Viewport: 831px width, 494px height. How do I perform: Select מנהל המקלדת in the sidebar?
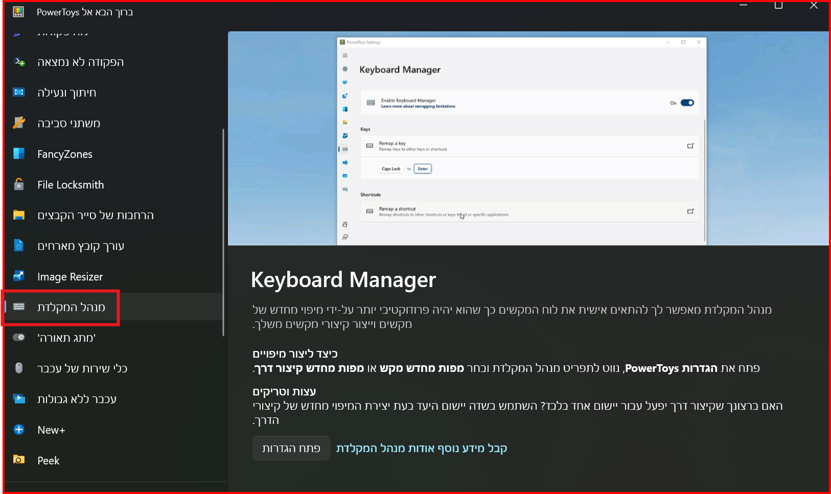pos(71,307)
